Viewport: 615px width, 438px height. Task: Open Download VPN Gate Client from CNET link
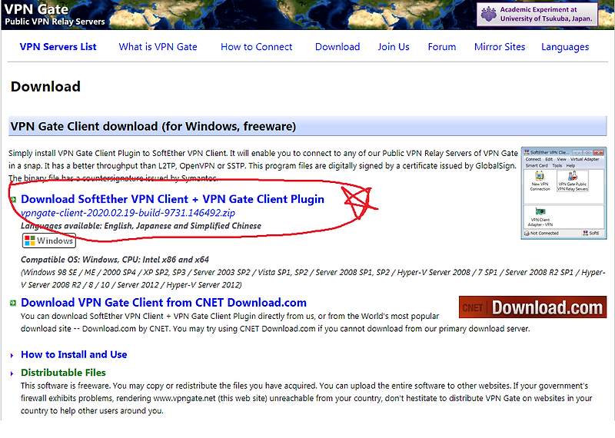(164, 303)
